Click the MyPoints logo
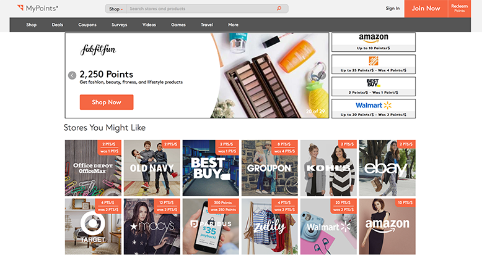The height and width of the screenshot is (258, 482). (38, 8)
